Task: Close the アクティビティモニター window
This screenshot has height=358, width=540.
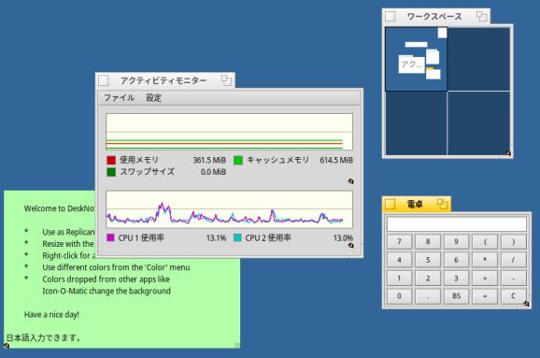Action: coord(104,80)
